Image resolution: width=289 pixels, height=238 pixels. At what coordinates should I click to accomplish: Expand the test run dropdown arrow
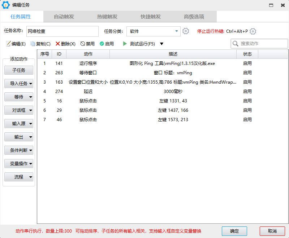click(161, 44)
